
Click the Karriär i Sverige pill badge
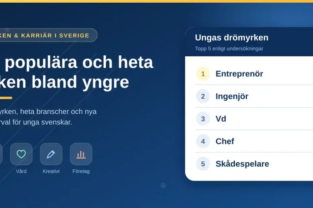48,35
